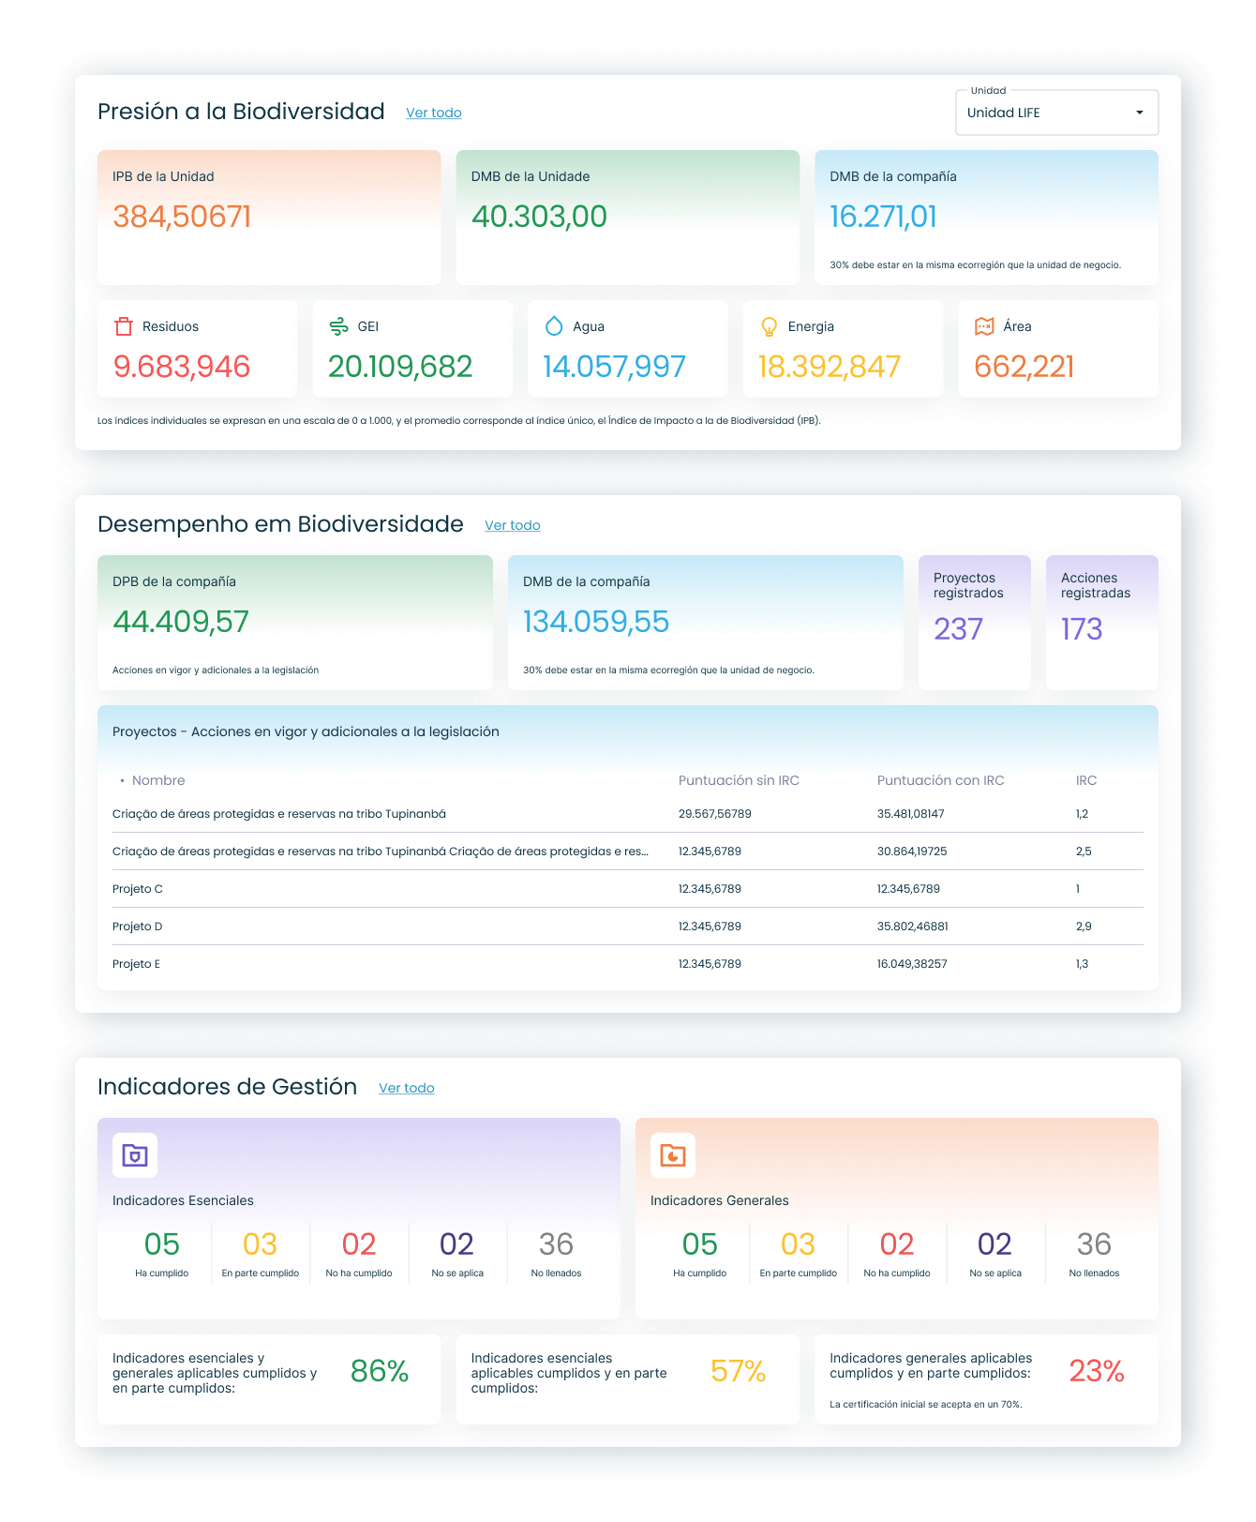
Task: Click the Proyectos - Acciones en vigor table title
Action: pos(306,731)
